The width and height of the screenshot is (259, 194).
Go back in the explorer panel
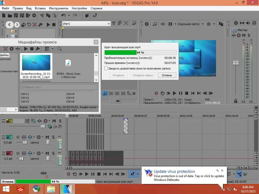pos(9,25)
